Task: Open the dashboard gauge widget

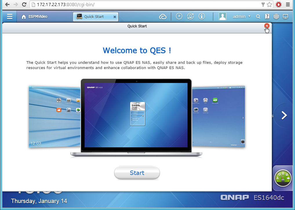Action: tap(283, 178)
